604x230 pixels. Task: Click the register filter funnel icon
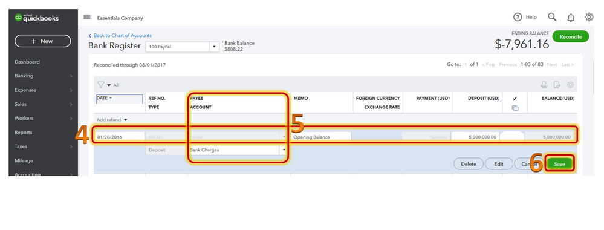coord(100,85)
